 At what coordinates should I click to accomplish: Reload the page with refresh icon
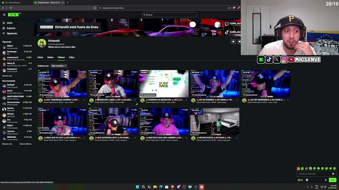(11, 8)
